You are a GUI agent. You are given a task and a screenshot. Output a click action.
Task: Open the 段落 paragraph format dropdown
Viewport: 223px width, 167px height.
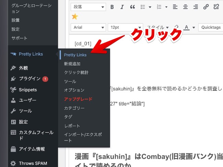[88, 7]
